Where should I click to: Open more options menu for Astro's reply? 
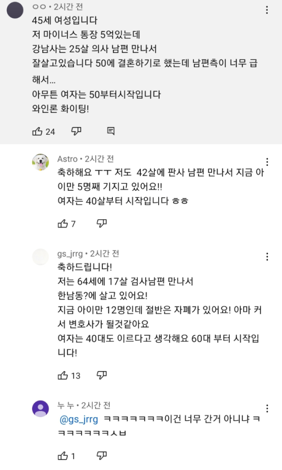(267, 162)
